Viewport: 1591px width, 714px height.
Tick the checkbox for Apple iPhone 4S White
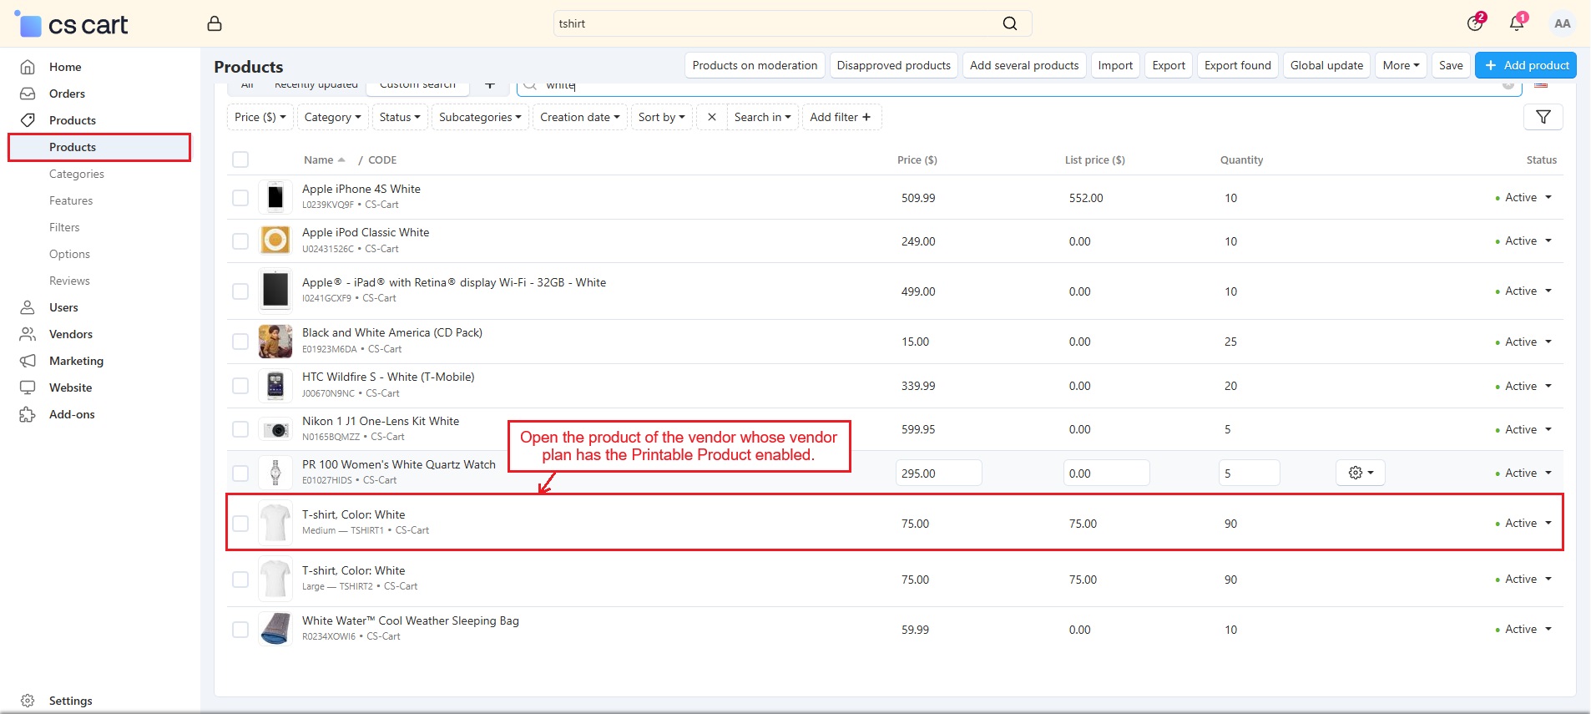[240, 198]
